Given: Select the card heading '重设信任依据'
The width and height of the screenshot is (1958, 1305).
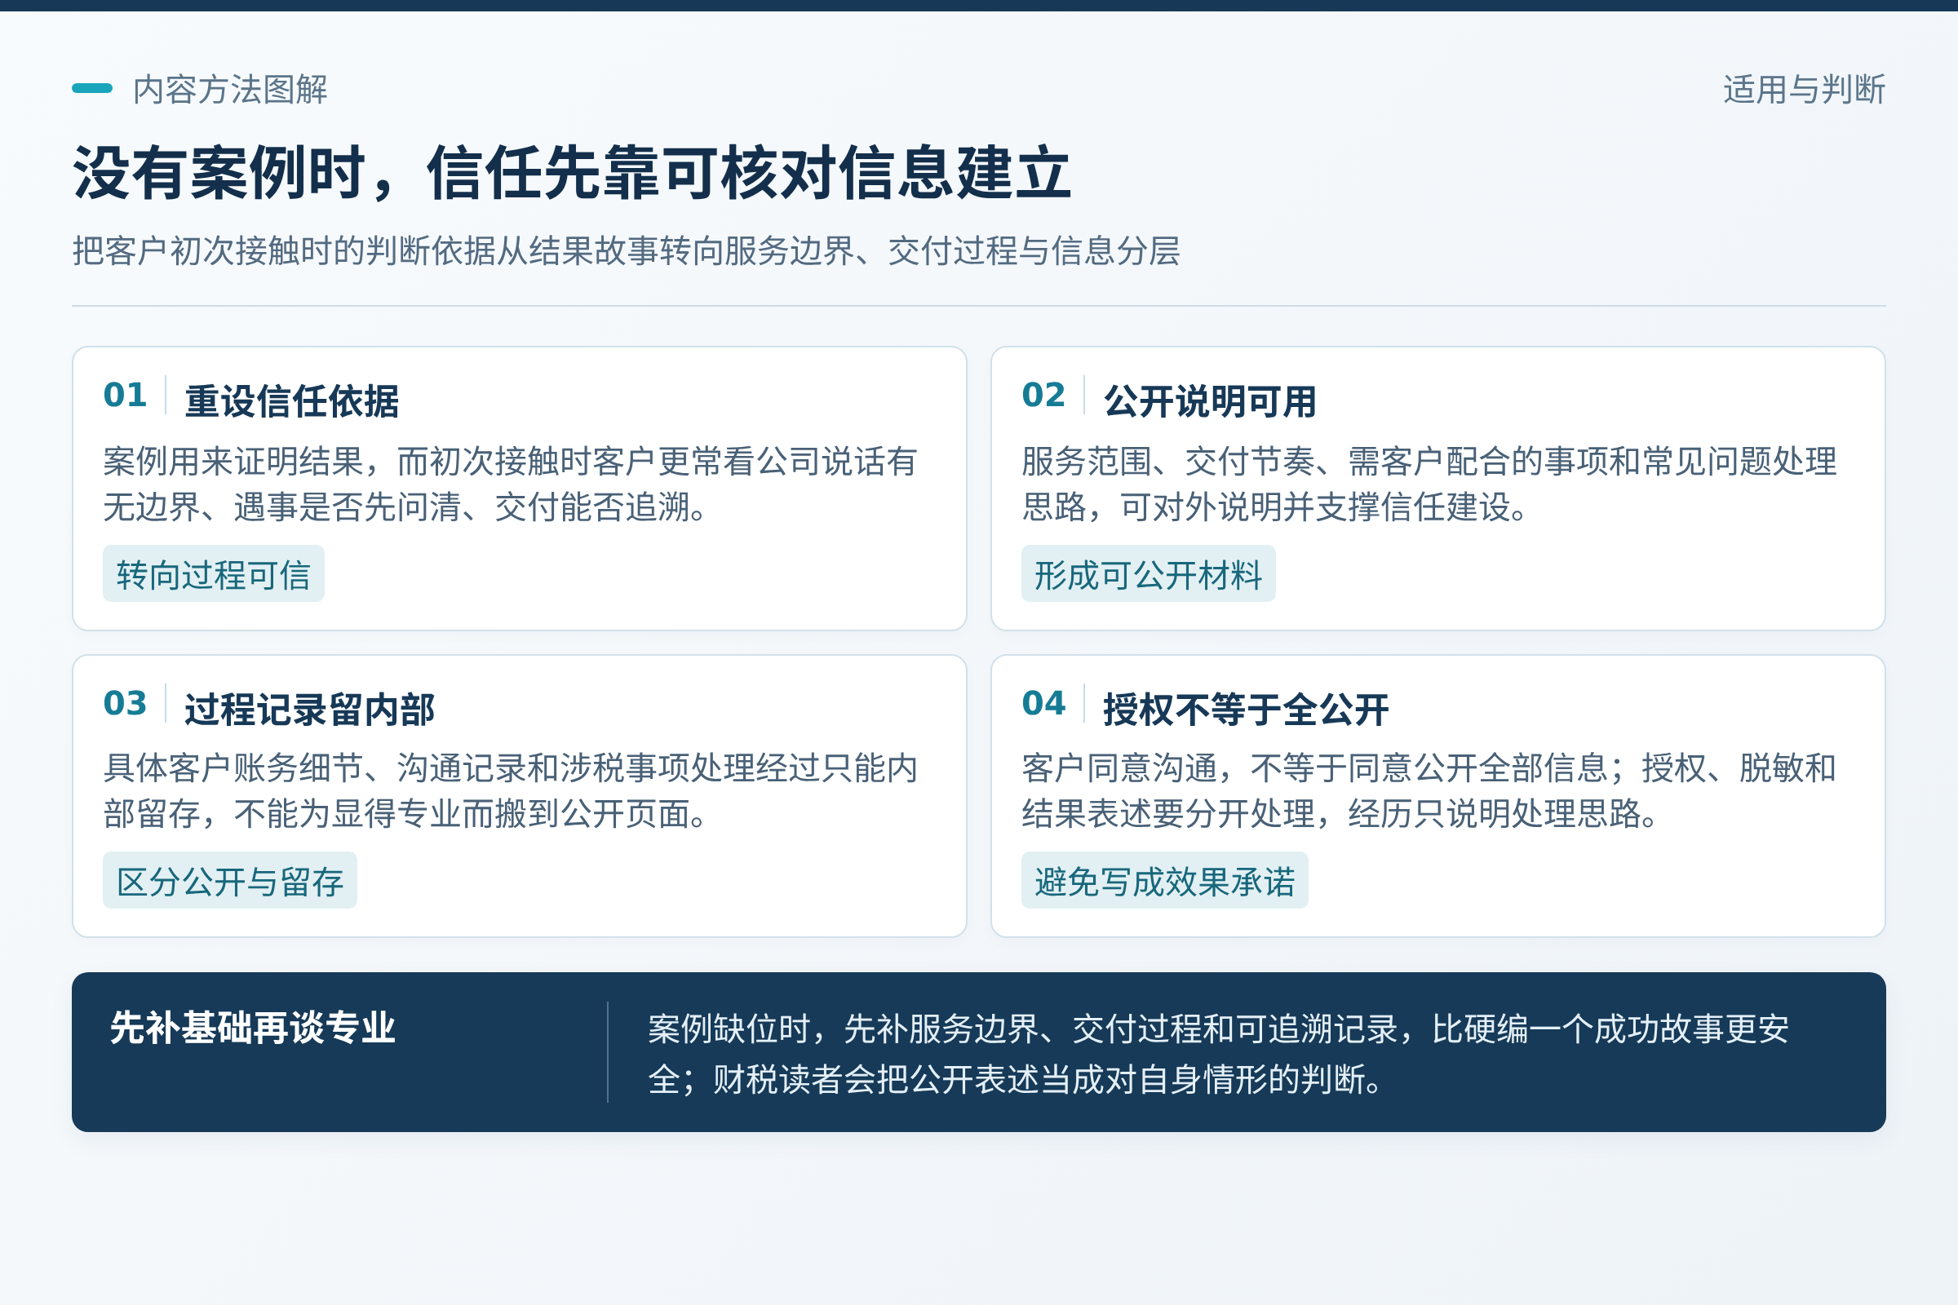Looking at the screenshot, I should coord(292,401).
